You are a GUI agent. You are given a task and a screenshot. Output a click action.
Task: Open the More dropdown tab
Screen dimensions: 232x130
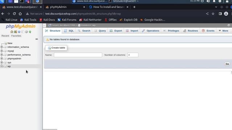(223, 31)
